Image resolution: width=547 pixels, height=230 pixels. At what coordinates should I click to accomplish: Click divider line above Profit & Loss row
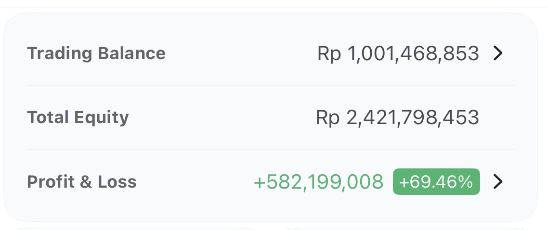pyautogui.click(x=271, y=149)
